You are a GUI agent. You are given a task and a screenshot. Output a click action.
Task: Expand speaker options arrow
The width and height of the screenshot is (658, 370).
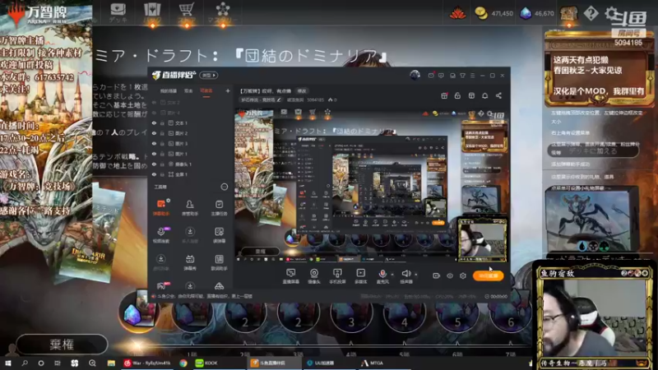click(416, 275)
